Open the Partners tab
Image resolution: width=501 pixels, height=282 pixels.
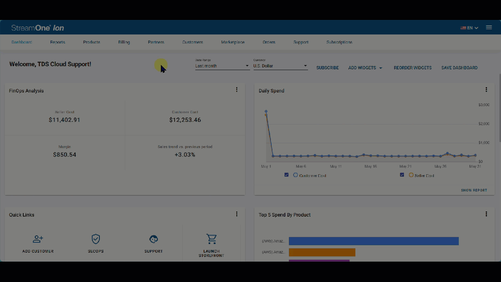(x=156, y=42)
